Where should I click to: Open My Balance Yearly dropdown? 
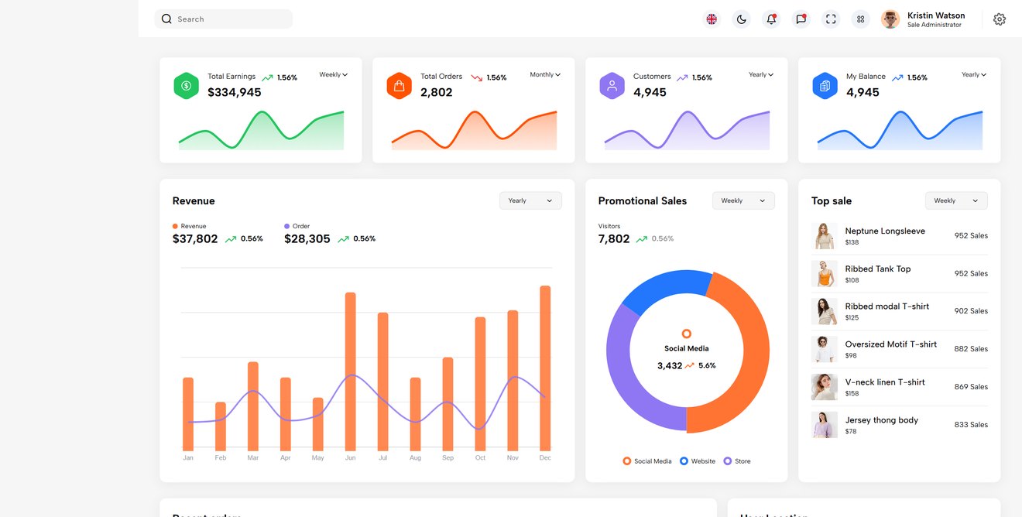[x=974, y=75]
